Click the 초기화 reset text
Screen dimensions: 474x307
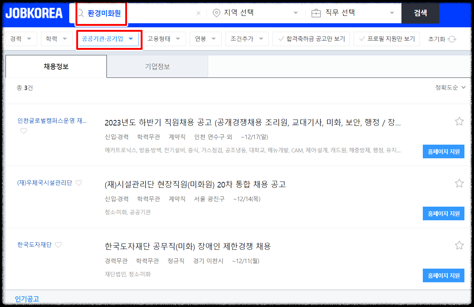(x=436, y=39)
